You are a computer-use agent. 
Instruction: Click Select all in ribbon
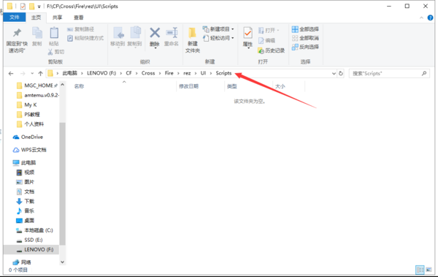(x=305, y=29)
